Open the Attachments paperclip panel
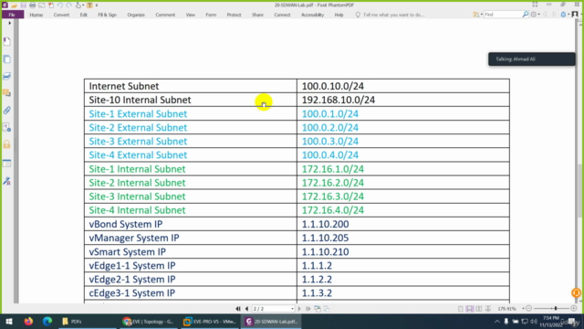 point(7,111)
